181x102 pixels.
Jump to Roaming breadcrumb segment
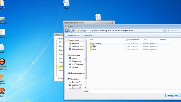click(103, 31)
